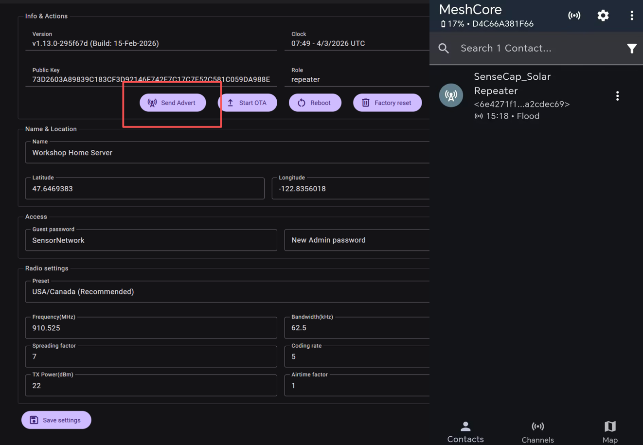This screenshot has height=445, width=643.
Task: Click the Send Advert button
Action: point(173,103)
